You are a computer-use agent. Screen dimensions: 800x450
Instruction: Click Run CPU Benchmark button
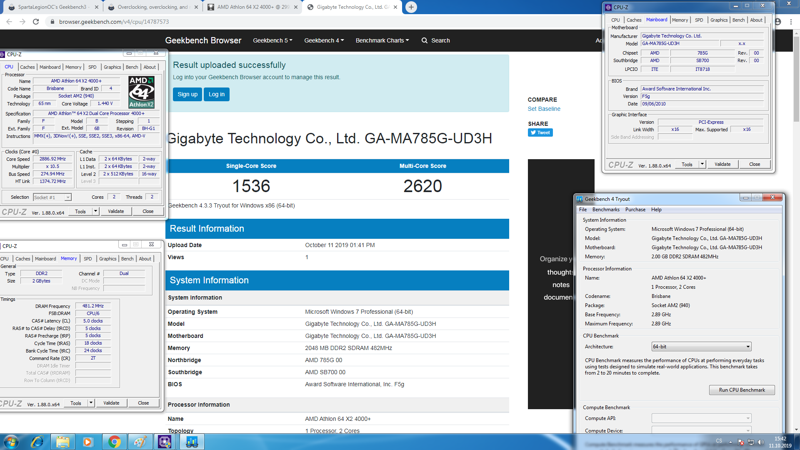[742, 390]
